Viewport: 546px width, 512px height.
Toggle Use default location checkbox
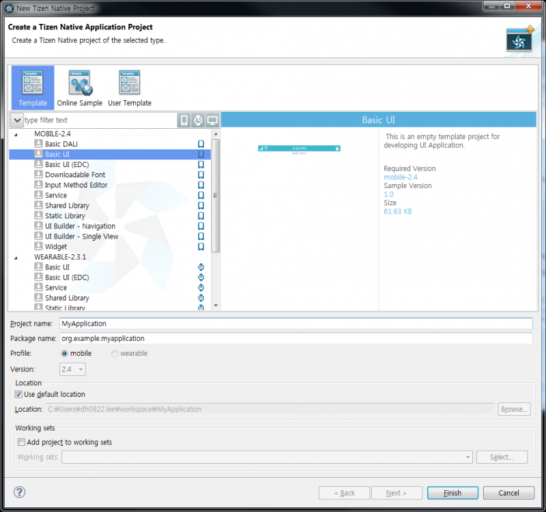tap(19, 395)
